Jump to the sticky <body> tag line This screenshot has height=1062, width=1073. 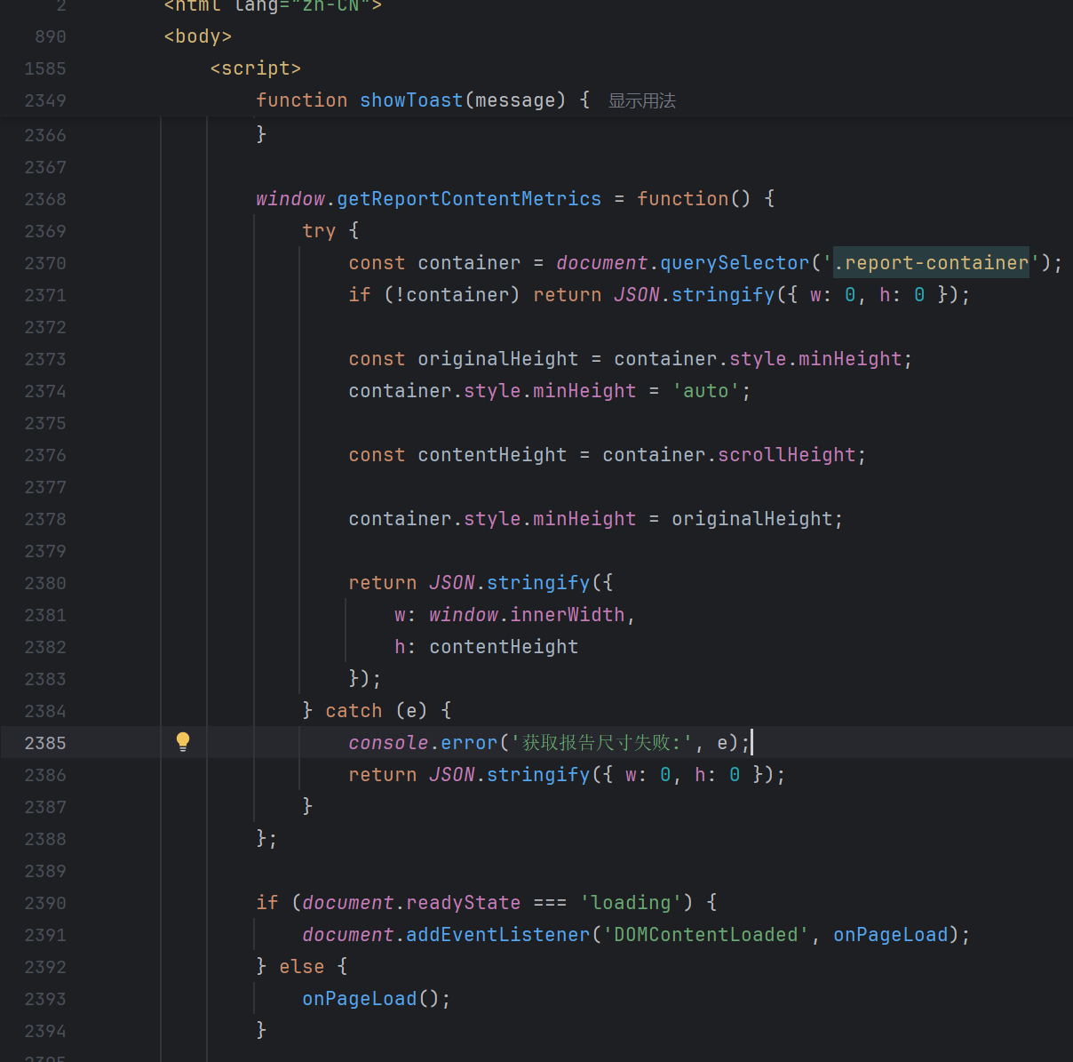197,36
